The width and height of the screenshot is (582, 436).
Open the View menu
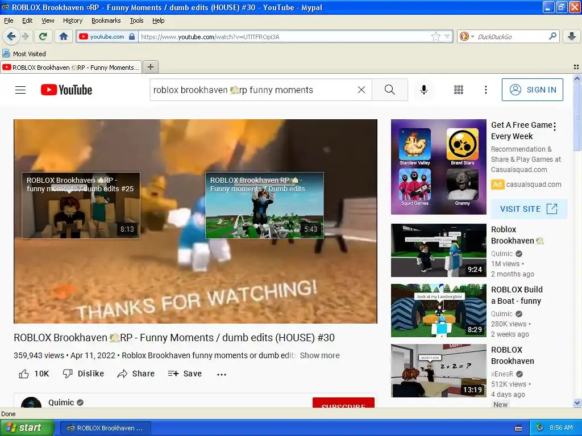(x=48, y=20)
